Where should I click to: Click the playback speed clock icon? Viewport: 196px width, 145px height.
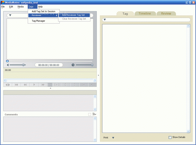pyautogui.click(x=73, y=65)
